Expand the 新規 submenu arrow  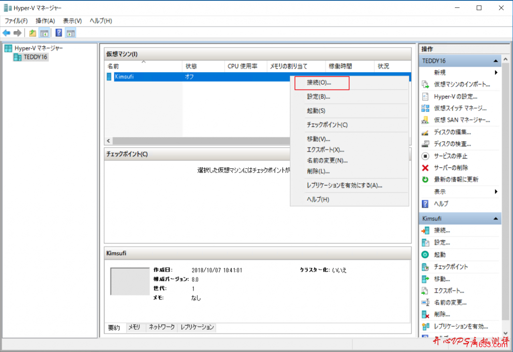click(x=496, y=72)
